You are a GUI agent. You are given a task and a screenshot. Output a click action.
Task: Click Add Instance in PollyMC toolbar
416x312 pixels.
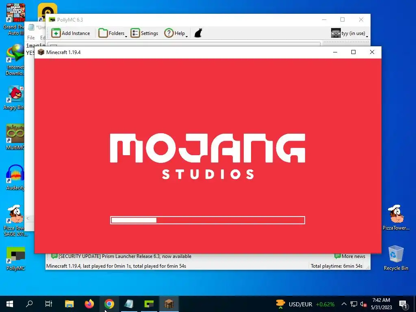(71, 33)
